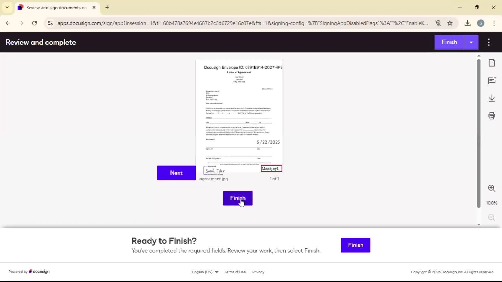Click the docusign logo in footer
Screen dimensions: 502x282
click(x=39, y=272)
